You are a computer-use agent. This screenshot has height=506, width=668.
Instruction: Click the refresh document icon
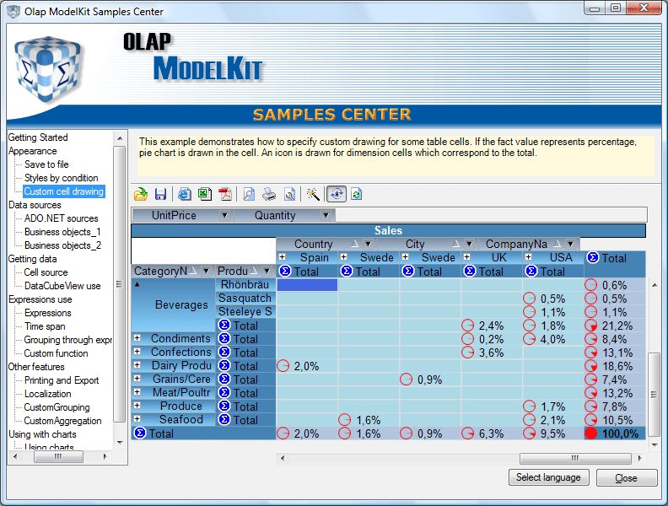coord(357,194)
